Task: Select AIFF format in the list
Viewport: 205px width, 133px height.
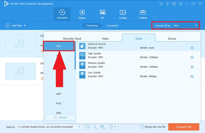Action: click(x=59, y=94)
